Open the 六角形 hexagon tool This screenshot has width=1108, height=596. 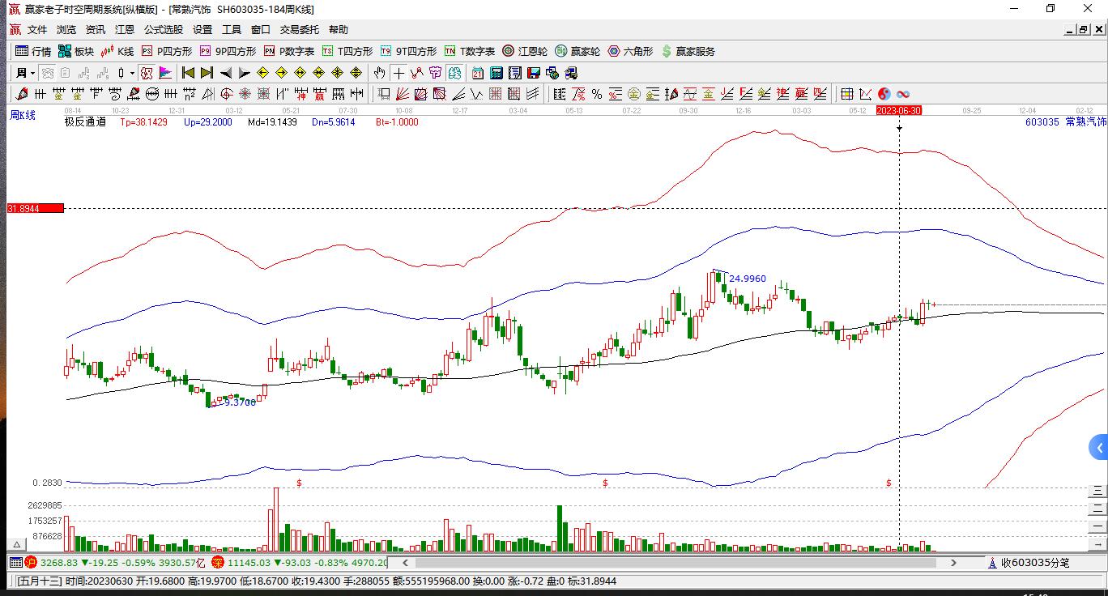(630, 51)
